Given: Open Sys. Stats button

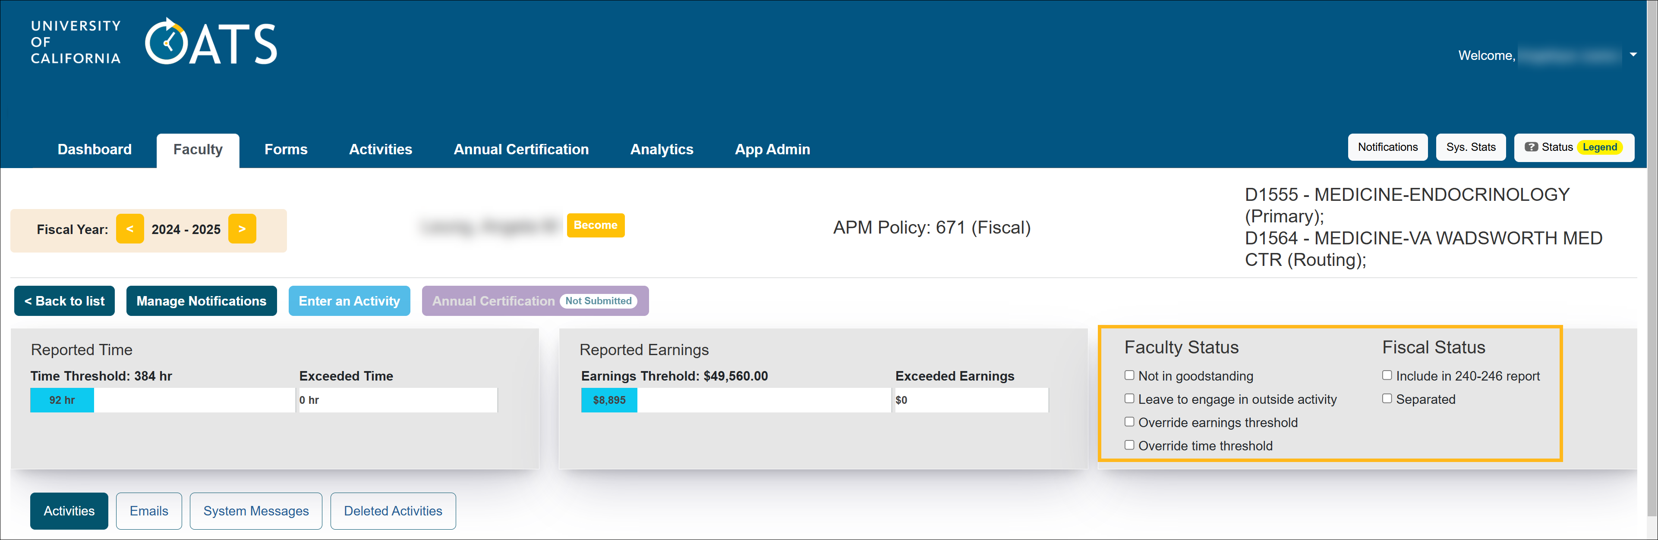Looking at the screenshot, I should [1471, 147].
